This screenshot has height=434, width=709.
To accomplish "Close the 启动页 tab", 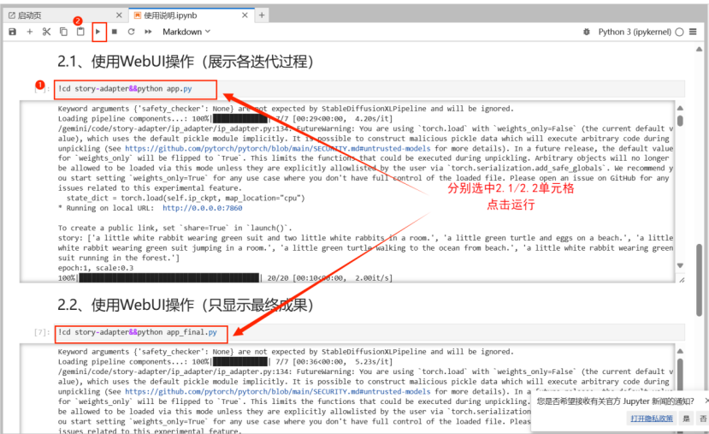I will (119, 15).
